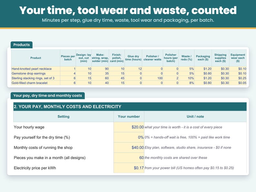Select pearl necklace pieces per batch 1
This screenshot has width=256, height=192.
(68, 69)
